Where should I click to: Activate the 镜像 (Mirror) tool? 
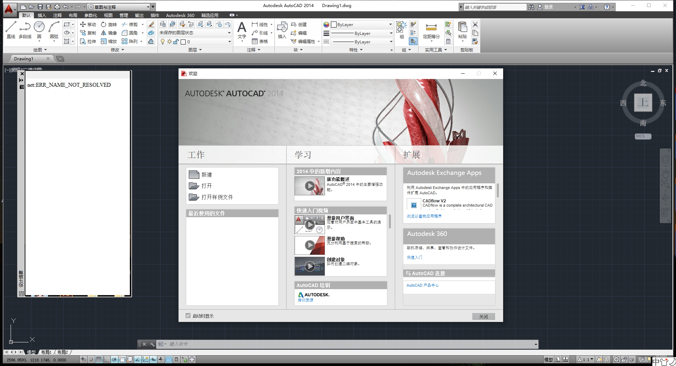coord(110,33)
